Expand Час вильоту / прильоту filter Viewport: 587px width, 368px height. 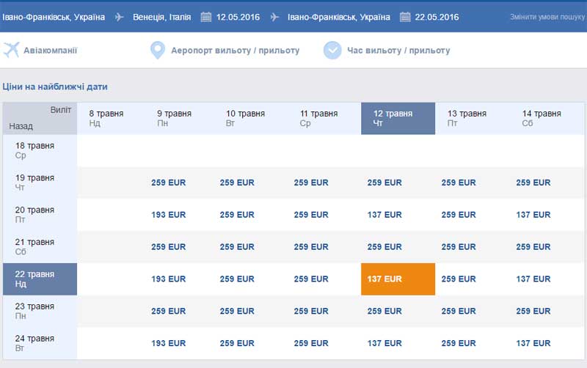(x=398, y=51)
